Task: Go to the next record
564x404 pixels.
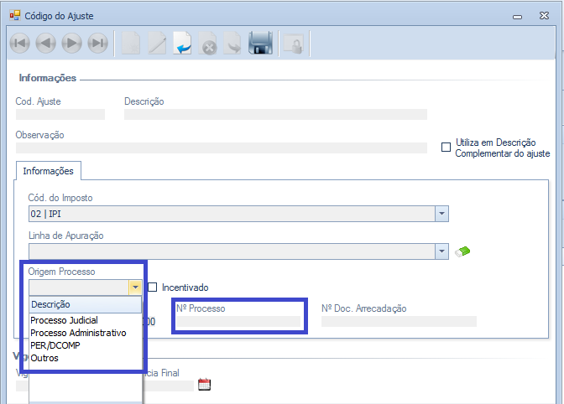Action: point(71,43)
